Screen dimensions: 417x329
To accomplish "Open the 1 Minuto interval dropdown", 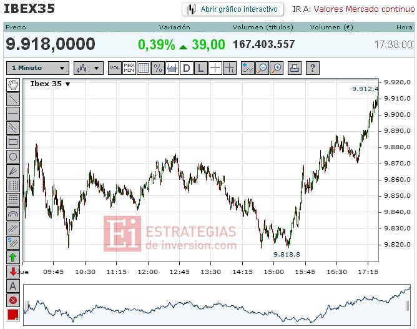I will tap(37, 68).
